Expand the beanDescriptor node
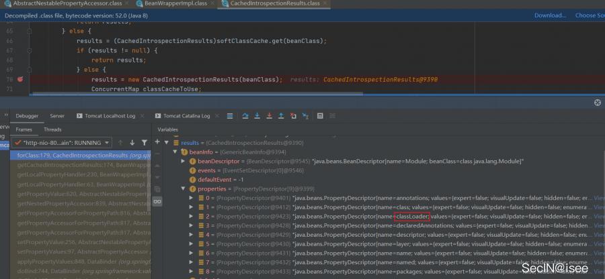Image resolution: width=605 pixels, height=279 pixels. (184, 161)
